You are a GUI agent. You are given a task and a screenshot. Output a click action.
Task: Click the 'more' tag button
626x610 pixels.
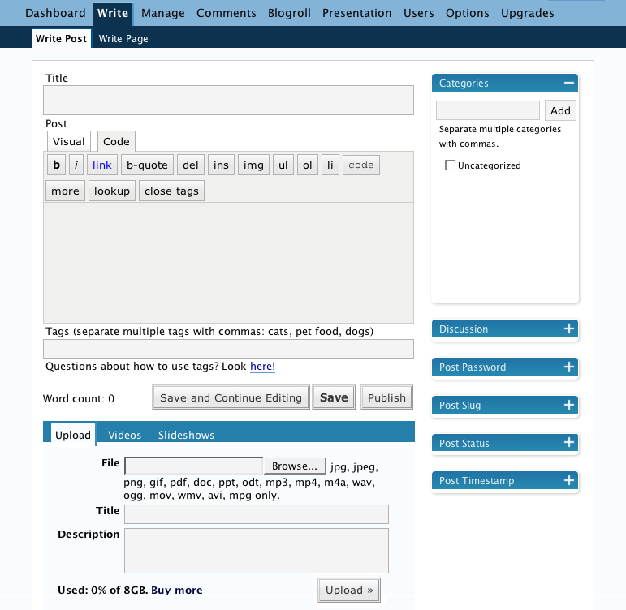click(x=65, y=191)
